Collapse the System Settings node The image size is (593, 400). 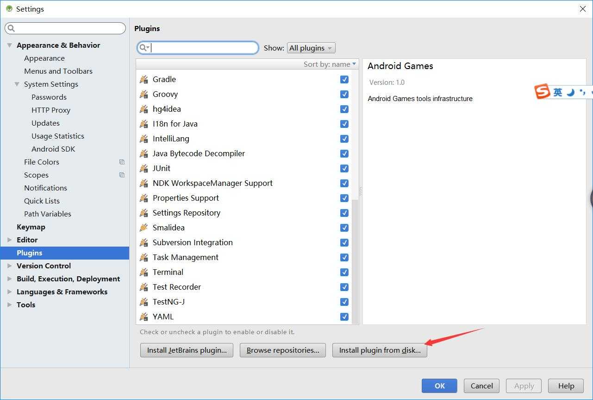click(x=17, y=84)
